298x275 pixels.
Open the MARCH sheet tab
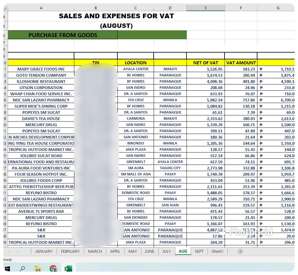95,251
